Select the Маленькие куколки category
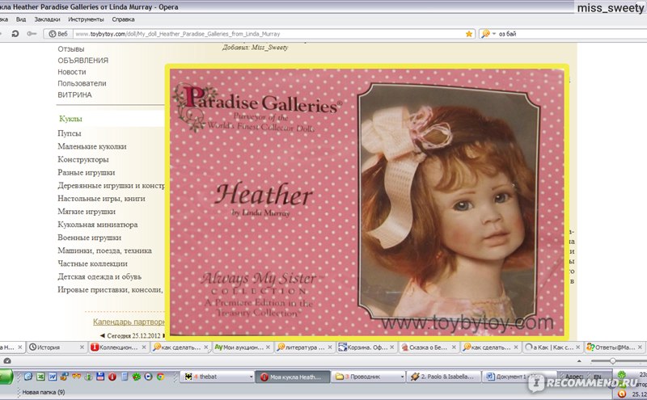The height and width of the screenshot is (400, 647). [92, 146]
